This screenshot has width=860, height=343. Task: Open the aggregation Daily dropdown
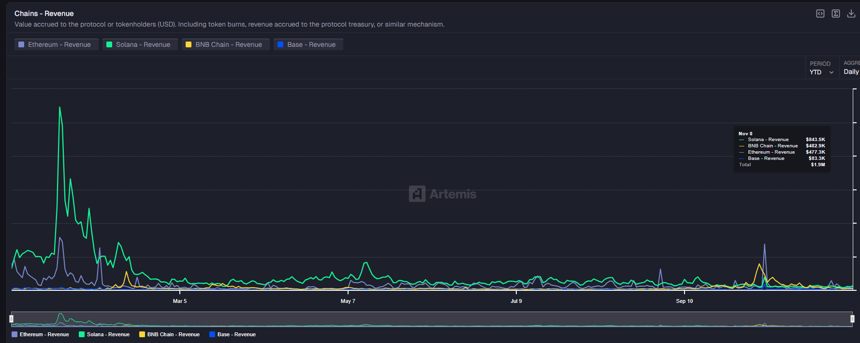pyautogui.click(x=851, y=71)
